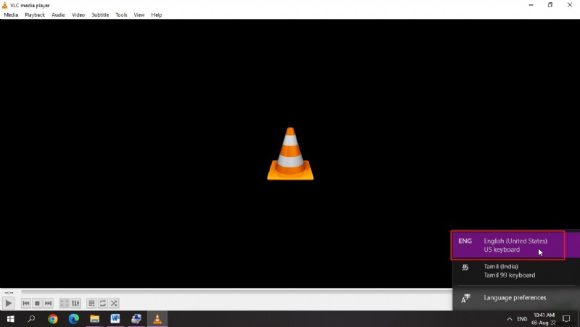The image size is (580, 327).
Task: Click the Windows Start button
Action: pos(10,319)
